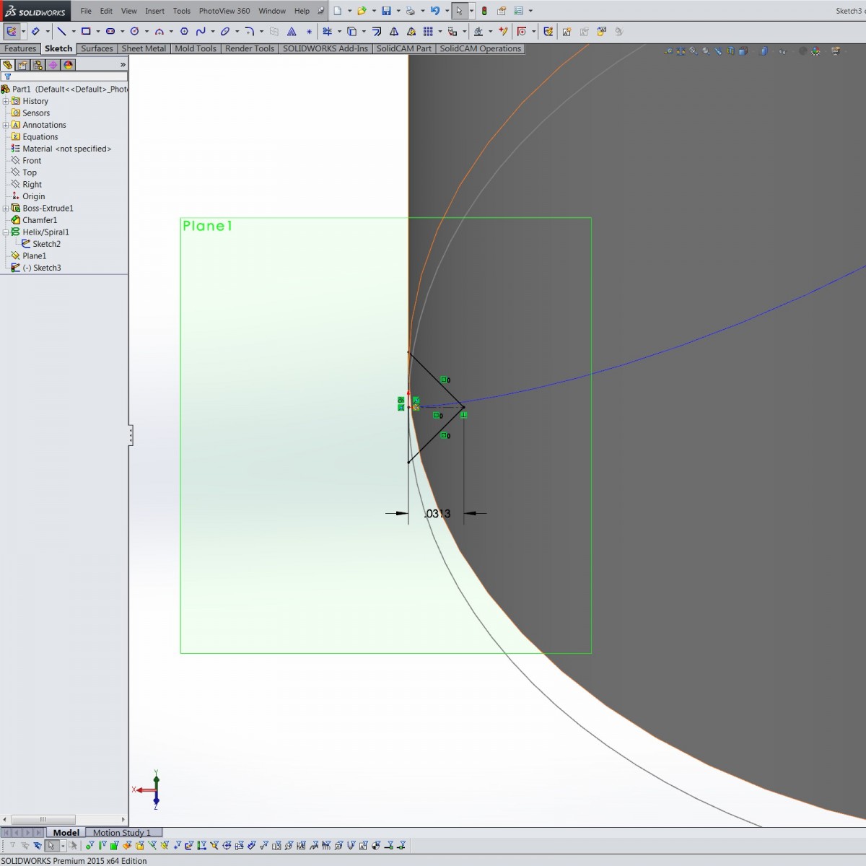Open the File menu
This screenshot has width=866, height=866.
[86, 11]
